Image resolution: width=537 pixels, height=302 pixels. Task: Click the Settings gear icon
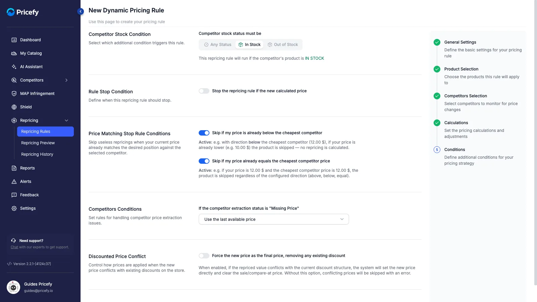point(14,208)
